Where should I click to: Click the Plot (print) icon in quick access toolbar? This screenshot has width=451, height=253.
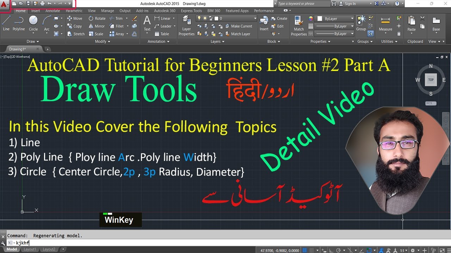[x=42, y=3]
